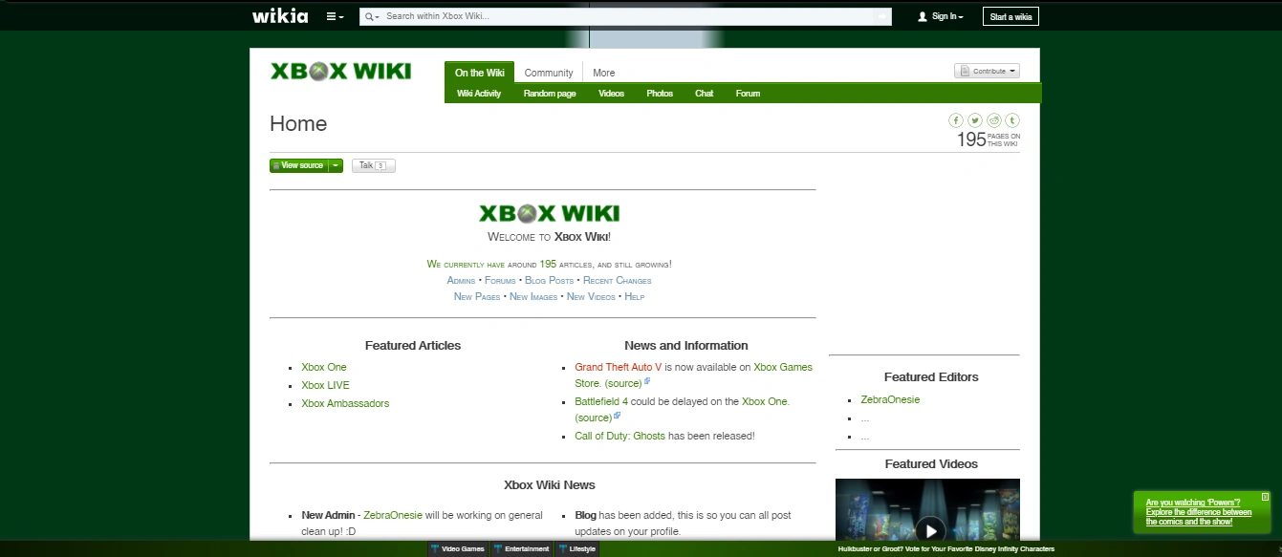Click the 195 pages on this wiki counter
Viewport: 1282px width, 557px height.
[989, 139]
